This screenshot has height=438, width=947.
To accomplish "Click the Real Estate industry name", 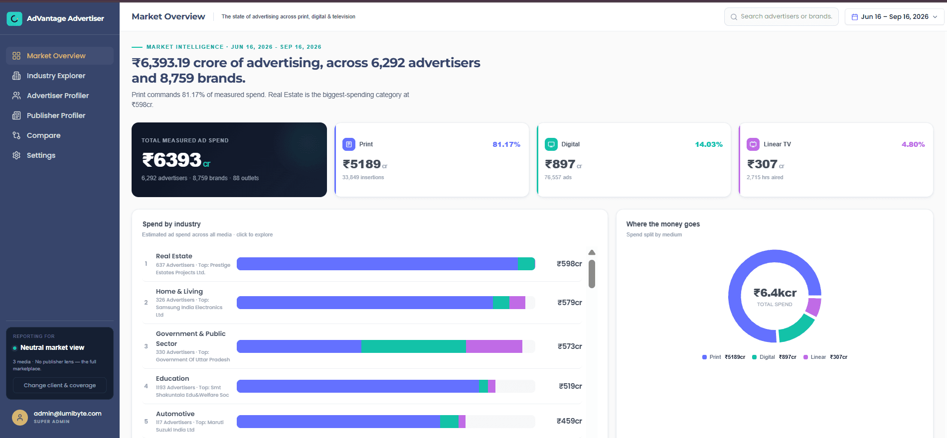I will [174, 256].
